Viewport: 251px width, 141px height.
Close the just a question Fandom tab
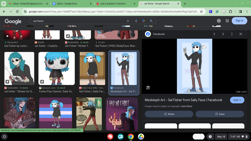pyautogui.click(x=134, y=4)
